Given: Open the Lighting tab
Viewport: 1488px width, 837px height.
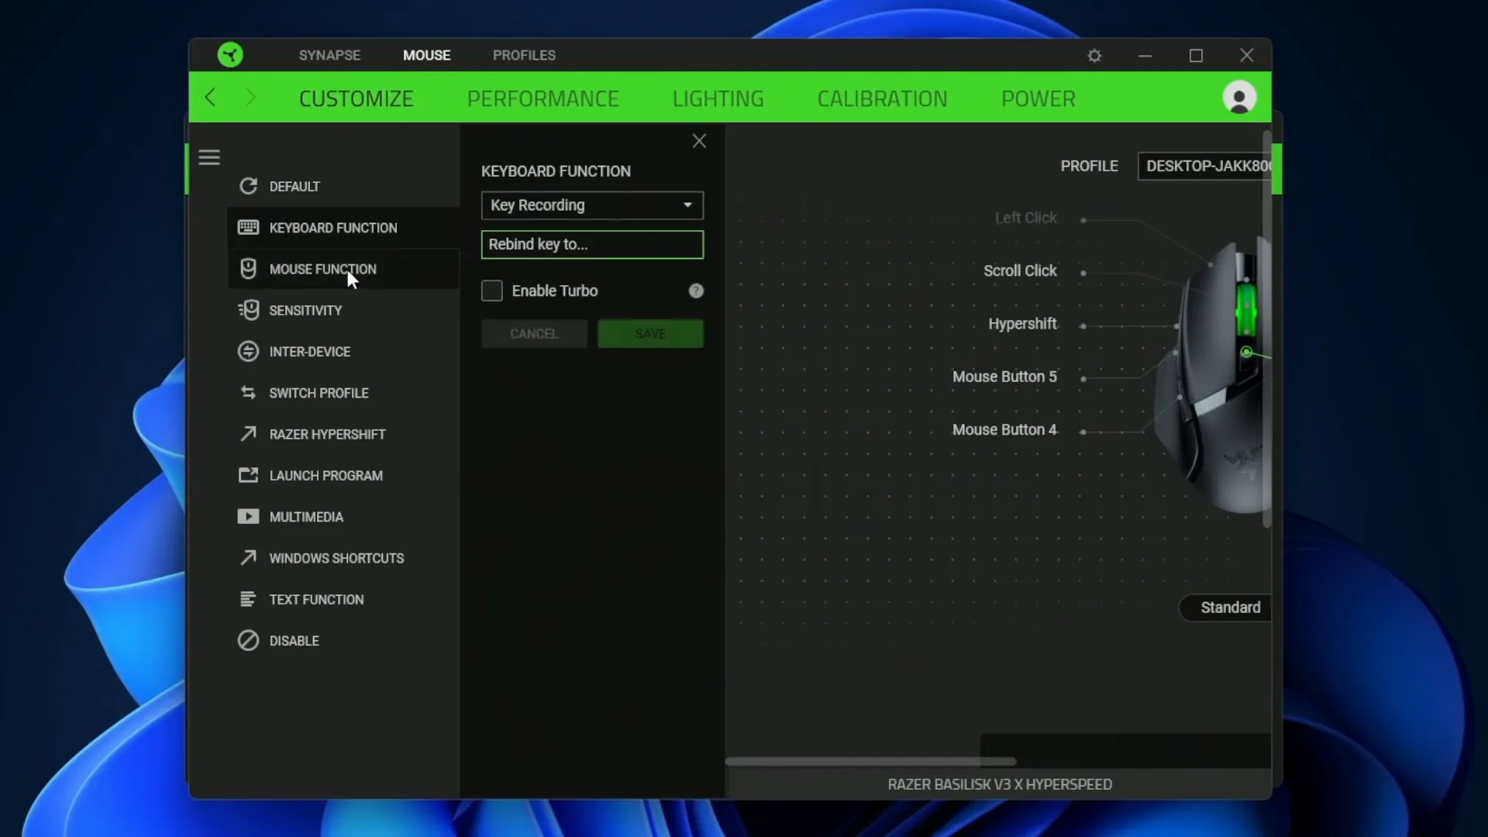Looking at the screenshot, I should point(718,98).
